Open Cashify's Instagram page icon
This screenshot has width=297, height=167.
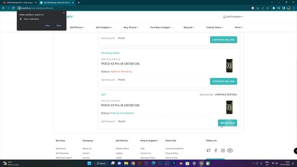(223, 150)
